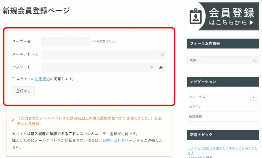Click the loading icon in the メールアドレス field
Screen dimensions: 262x158
point(162,54)
